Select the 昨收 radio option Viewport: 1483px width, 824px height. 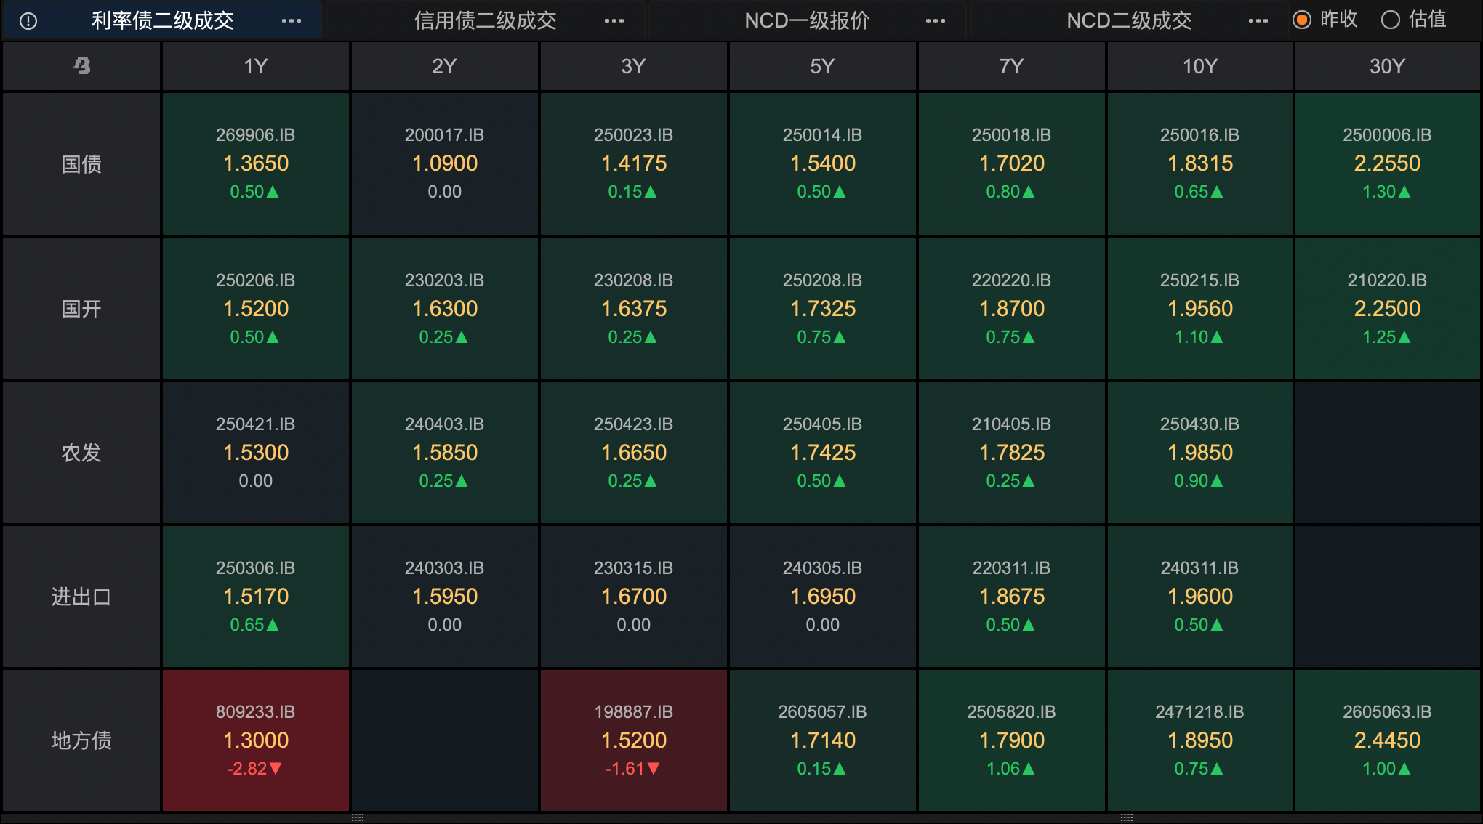[x=1302, y=20]
